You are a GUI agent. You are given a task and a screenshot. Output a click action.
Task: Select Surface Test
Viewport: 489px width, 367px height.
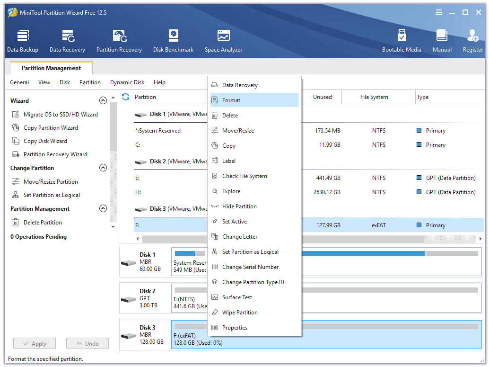point(254,297)
